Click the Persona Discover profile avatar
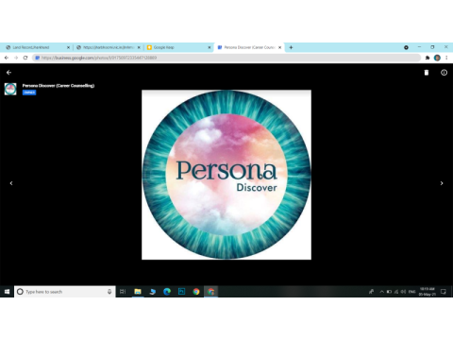Image resolution: width=453 pixels, height=340 pixels. click(x=10, y=89)
